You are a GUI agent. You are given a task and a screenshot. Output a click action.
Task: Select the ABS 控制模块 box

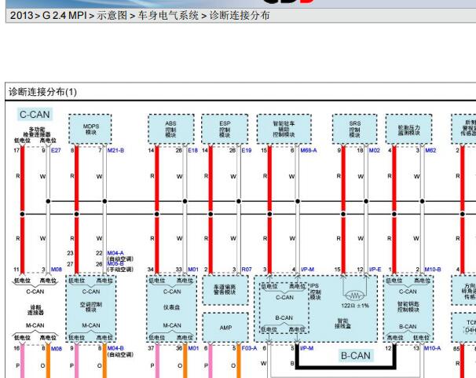[x=171, y=129]
